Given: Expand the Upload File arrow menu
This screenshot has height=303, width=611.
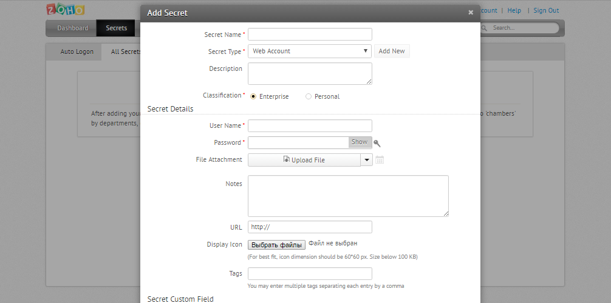Looking at the screenshot, I should click(x=366, y=160).
